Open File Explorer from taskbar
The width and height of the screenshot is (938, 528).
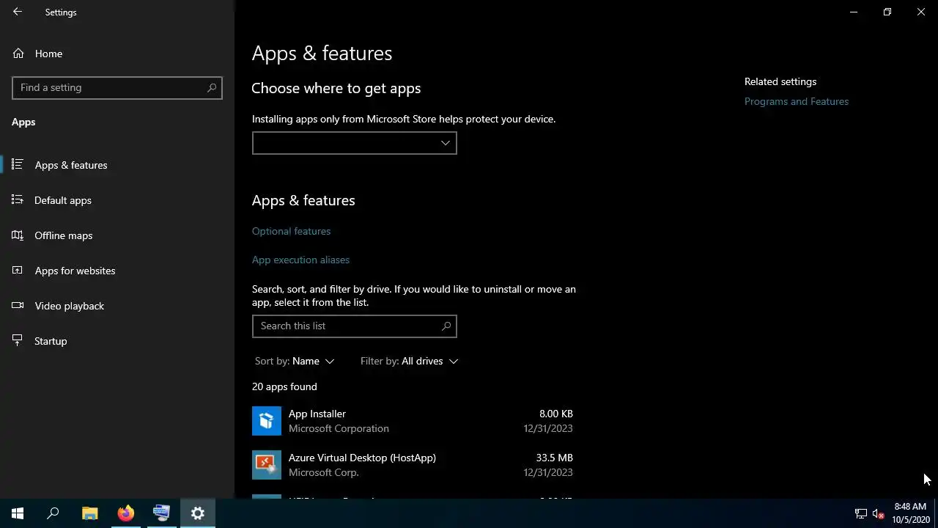coord(89,513)
